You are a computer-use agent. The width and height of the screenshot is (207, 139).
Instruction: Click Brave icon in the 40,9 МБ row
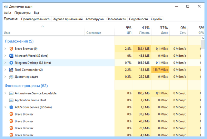click(11, 121)
